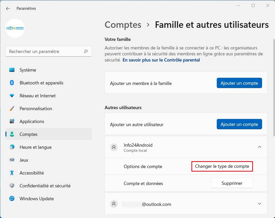Screen dimensions: 275x218
Task: Click the Supprimer button
Action: pyautogui.click(x=232, y=183)
